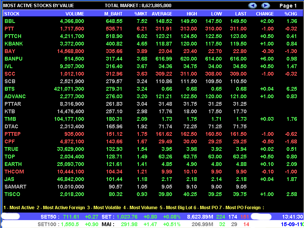
Task: Click the Page 1 indicator
Action: coord(288,6)
